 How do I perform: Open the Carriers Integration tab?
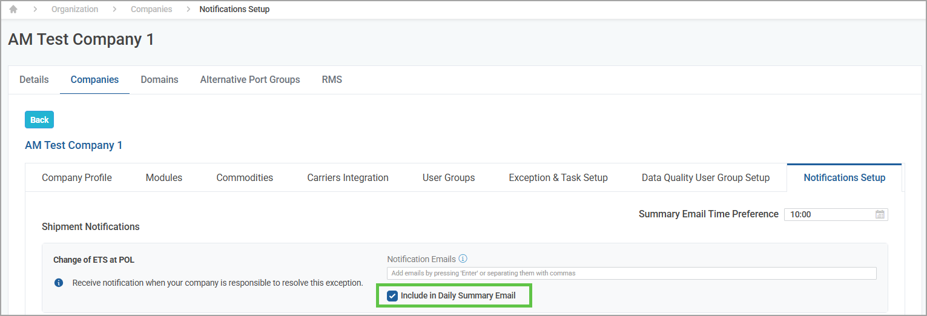[348, 177]
